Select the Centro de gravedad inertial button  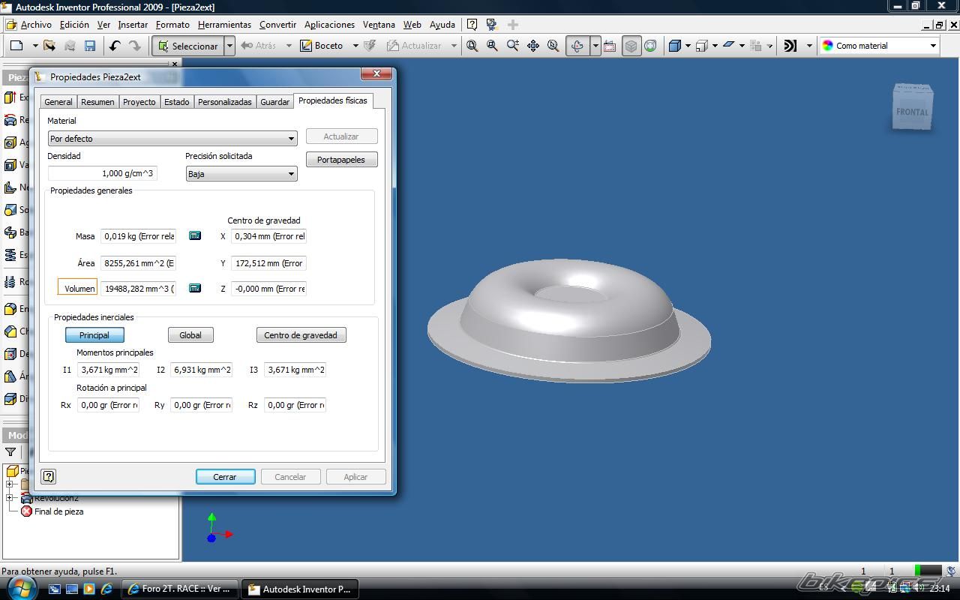(301, 335)
